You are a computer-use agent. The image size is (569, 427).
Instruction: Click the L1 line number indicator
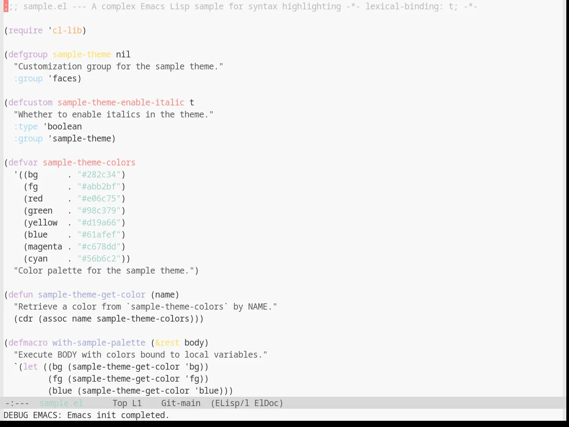[137, 403]
